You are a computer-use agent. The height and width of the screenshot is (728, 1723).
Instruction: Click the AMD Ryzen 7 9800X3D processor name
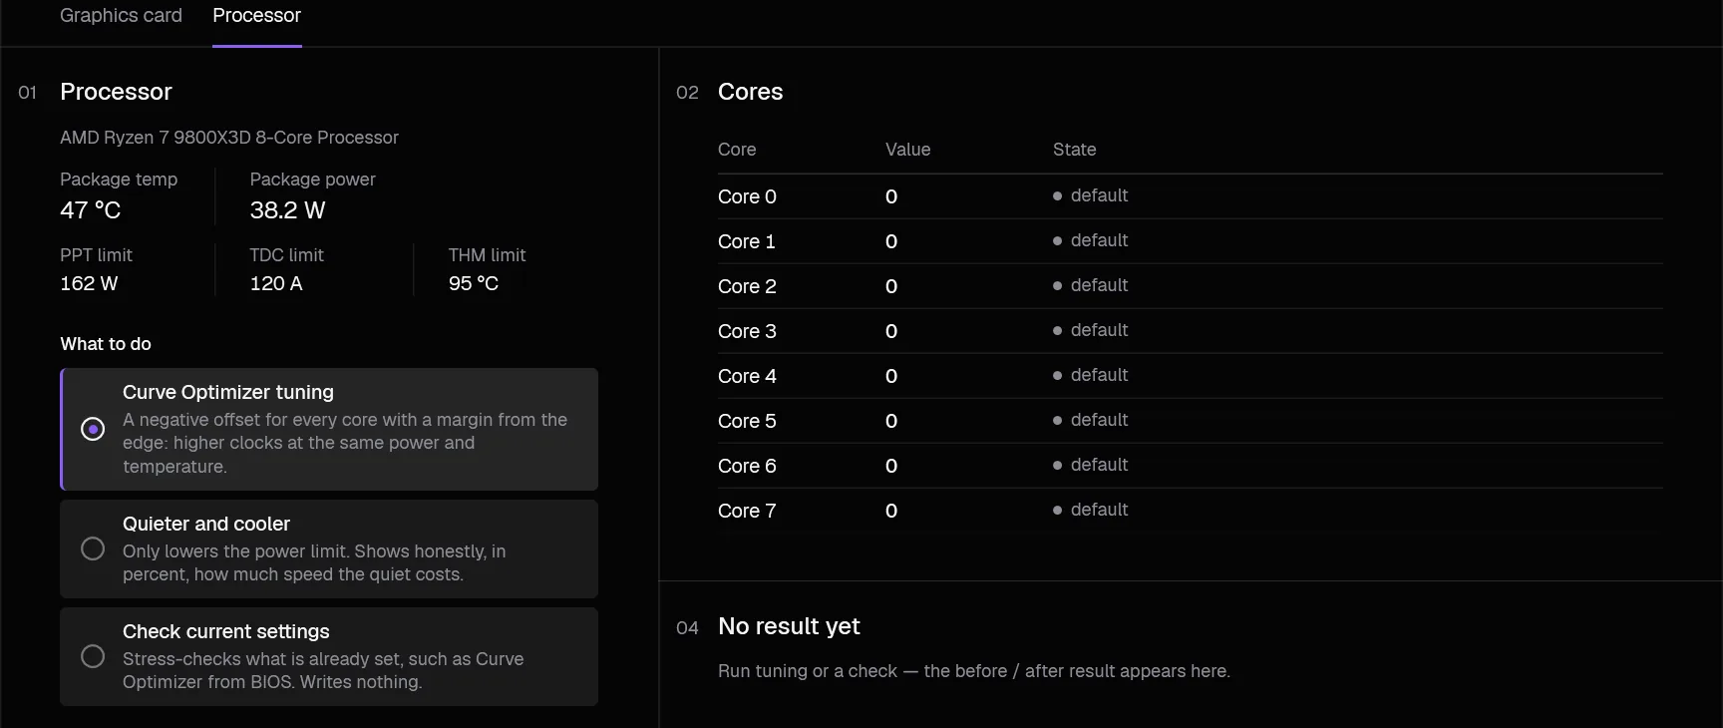(229, 138)
